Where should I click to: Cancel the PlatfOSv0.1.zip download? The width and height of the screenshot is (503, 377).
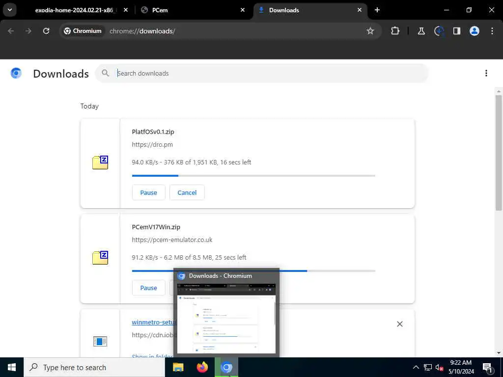(187, 192)
